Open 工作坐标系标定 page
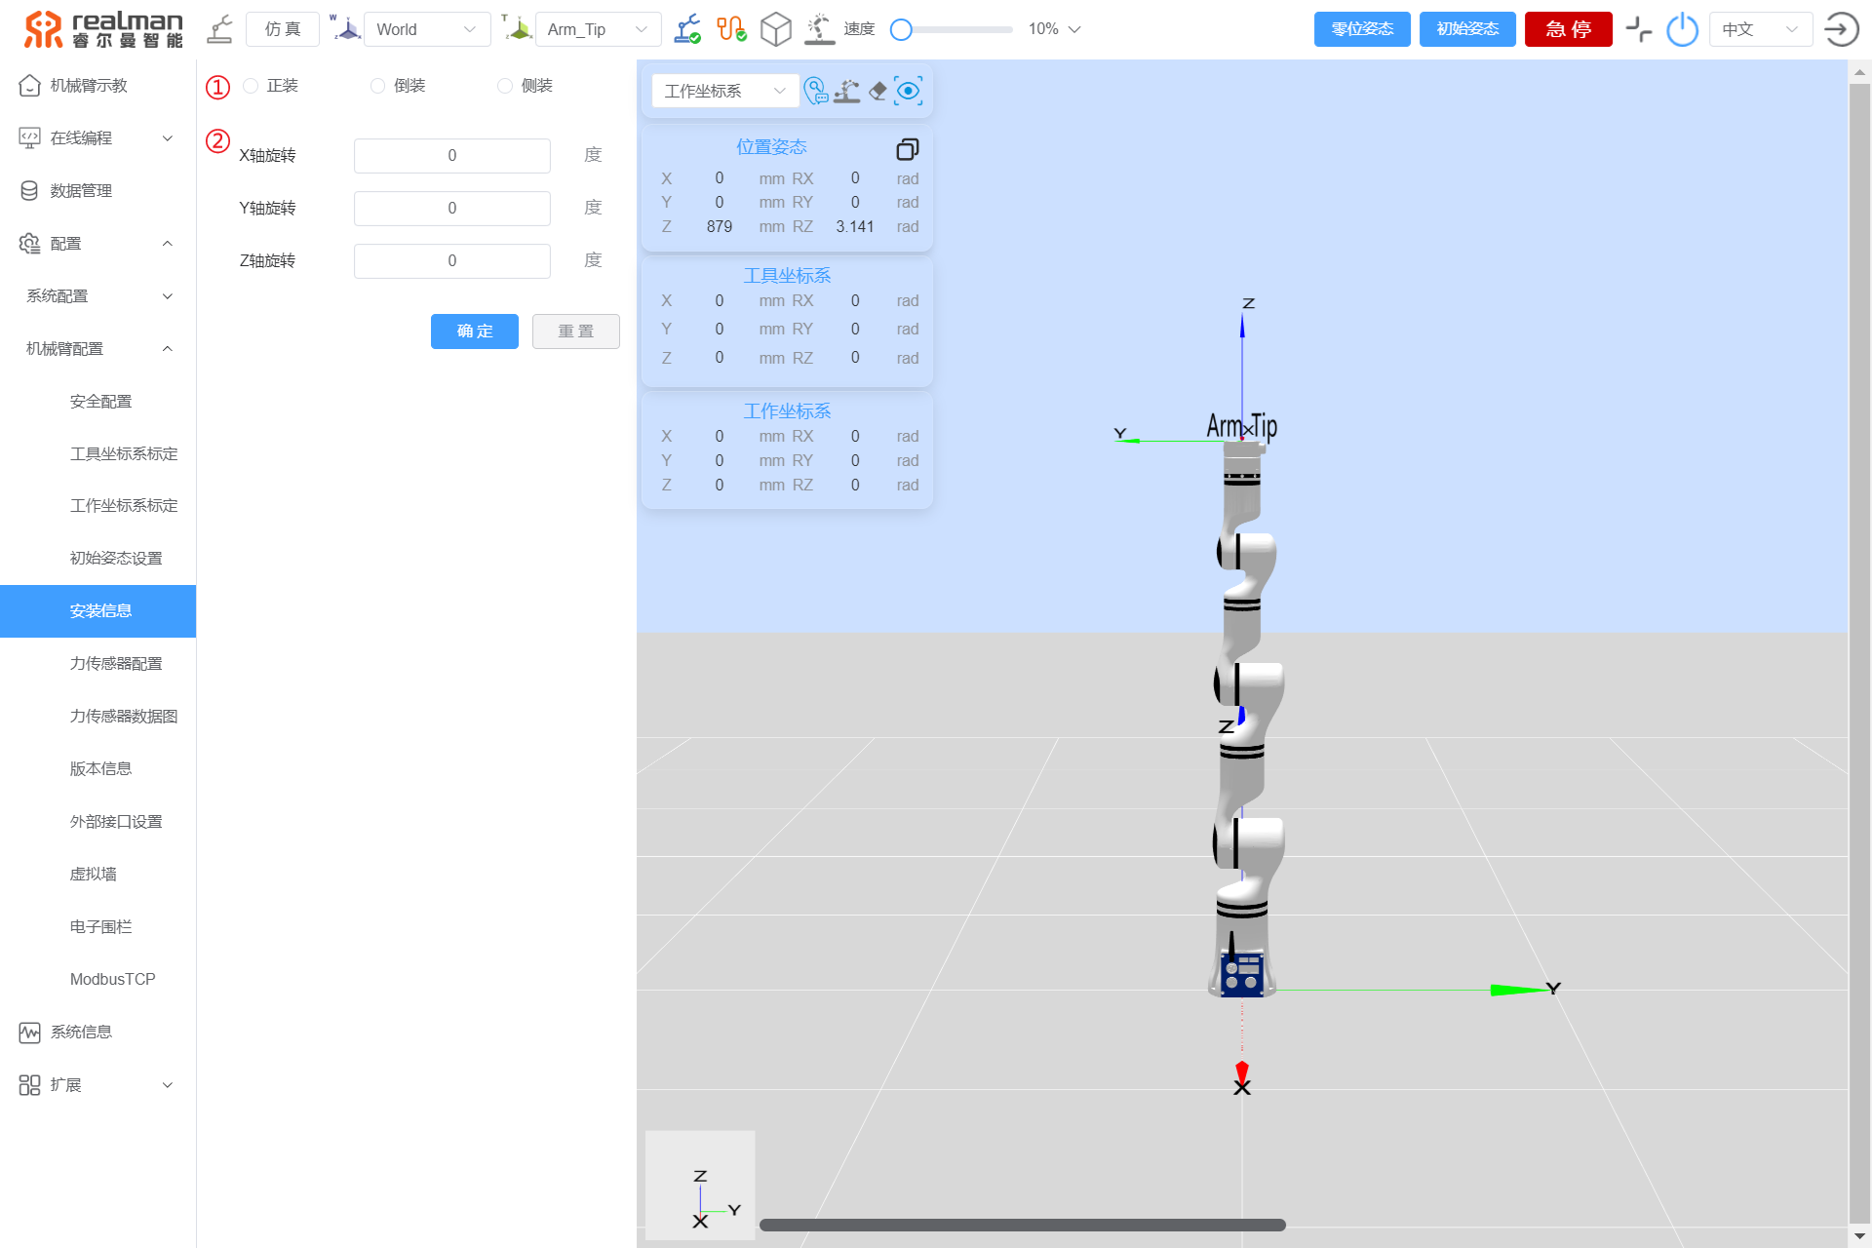Viewport: 1872px width, 1248px height. pyautogui.click(x=97, y=506)
